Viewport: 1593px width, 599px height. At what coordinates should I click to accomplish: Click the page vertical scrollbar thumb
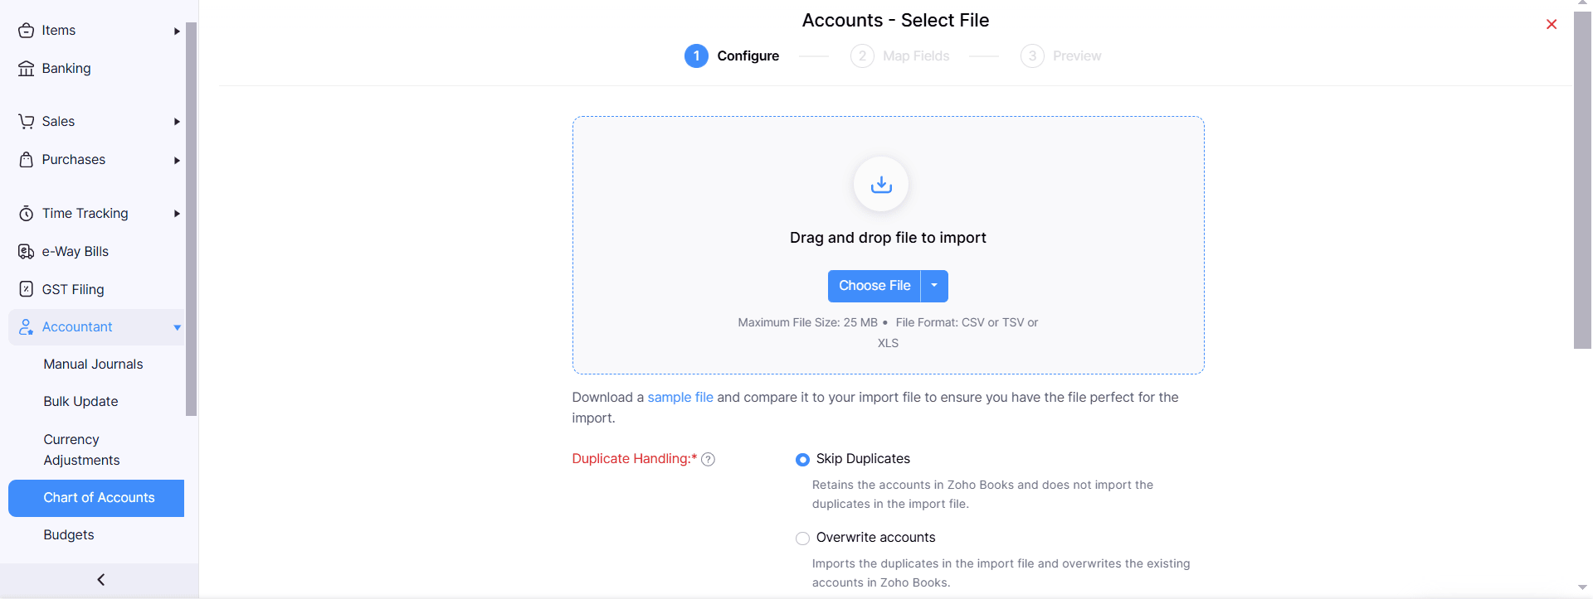1582,180
